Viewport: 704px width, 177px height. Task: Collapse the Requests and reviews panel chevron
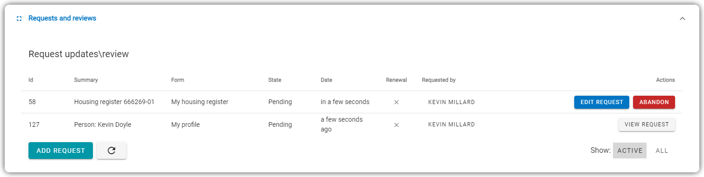683,19
